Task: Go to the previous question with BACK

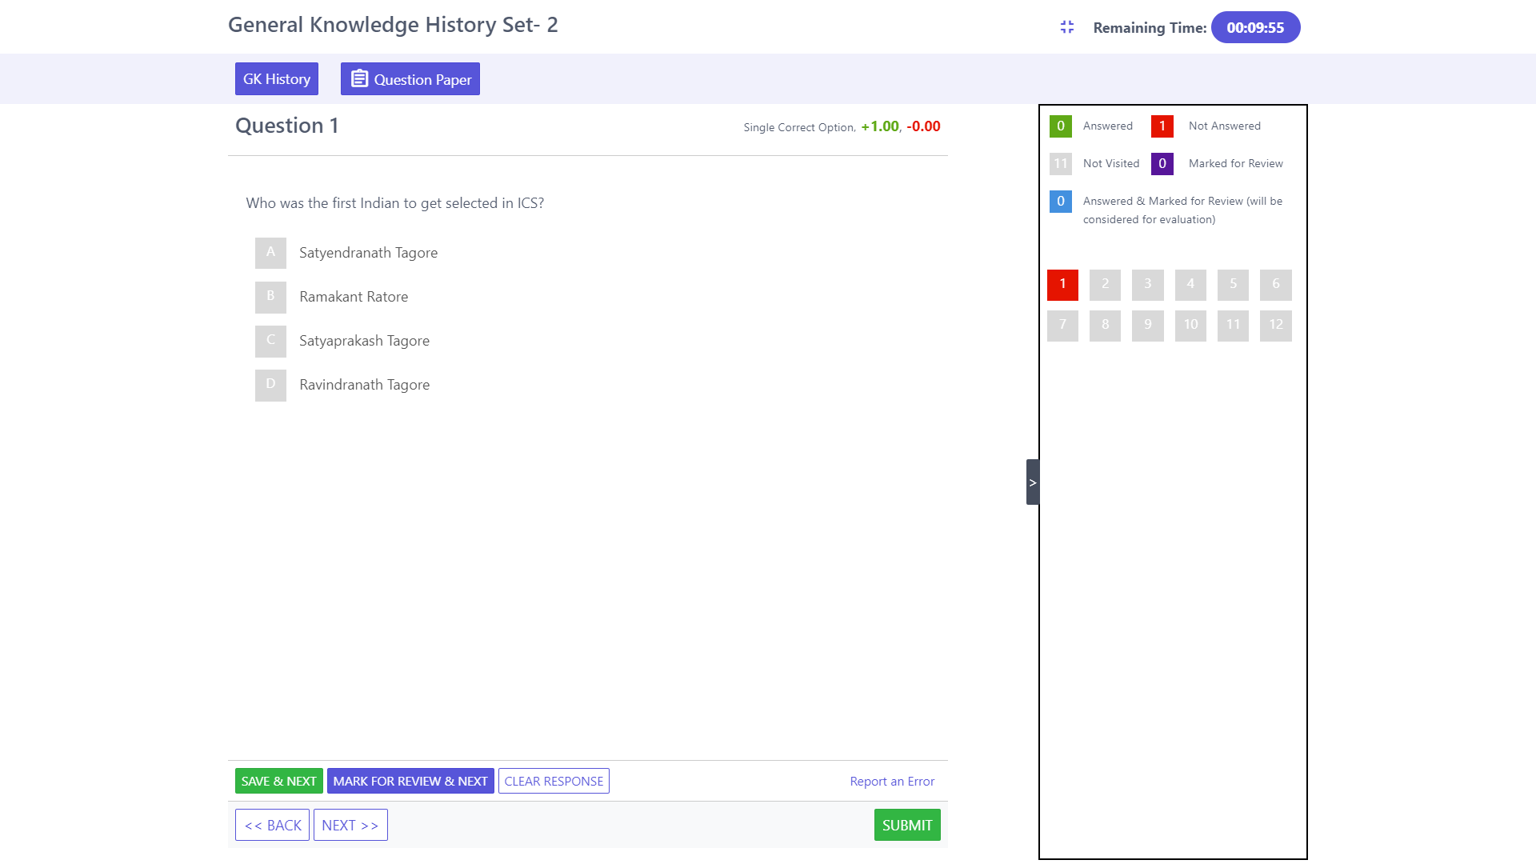Action: (x=272, y=825)
